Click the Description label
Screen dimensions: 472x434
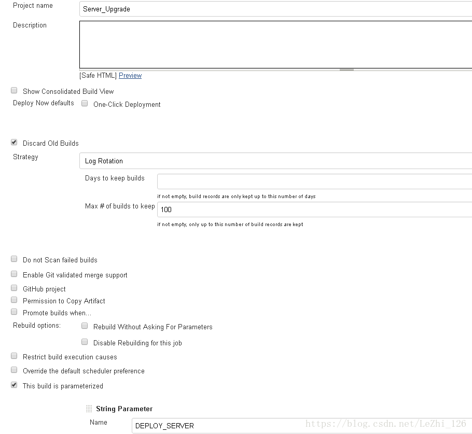click(30, 25)
